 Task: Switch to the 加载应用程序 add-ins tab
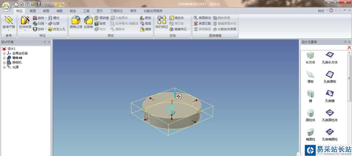[153, 11]
